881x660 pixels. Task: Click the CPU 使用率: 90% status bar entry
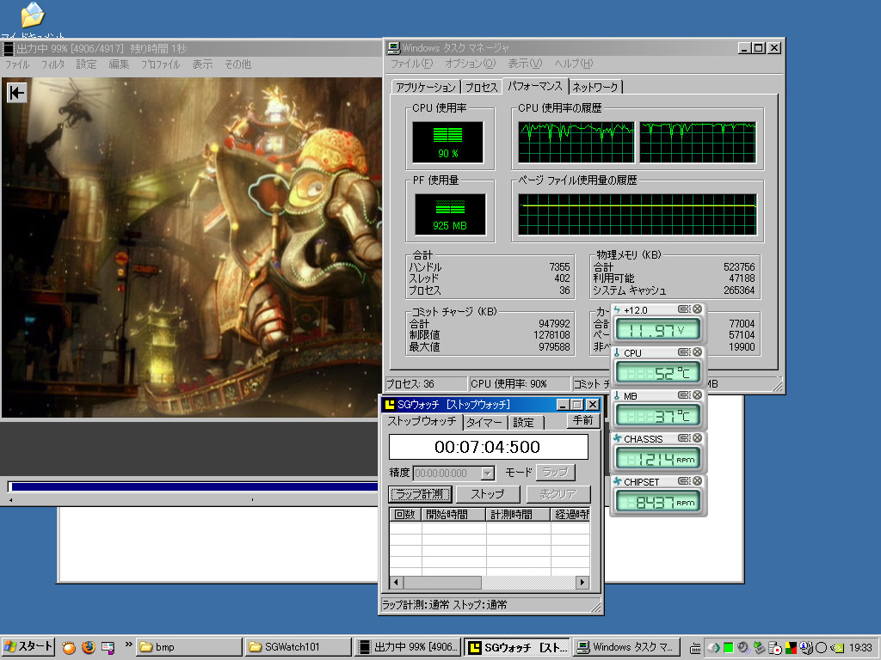coord(519,384)
